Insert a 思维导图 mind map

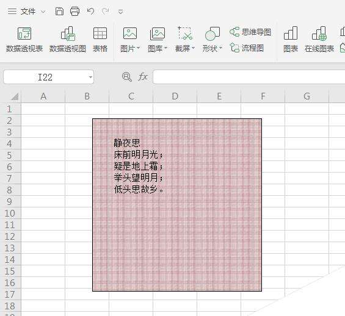tap(250, 32)
